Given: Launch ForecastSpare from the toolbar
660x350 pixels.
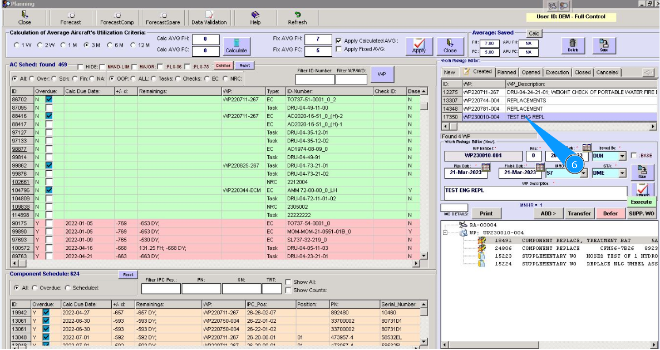Looking at the screenshot, I should [162, 18].
